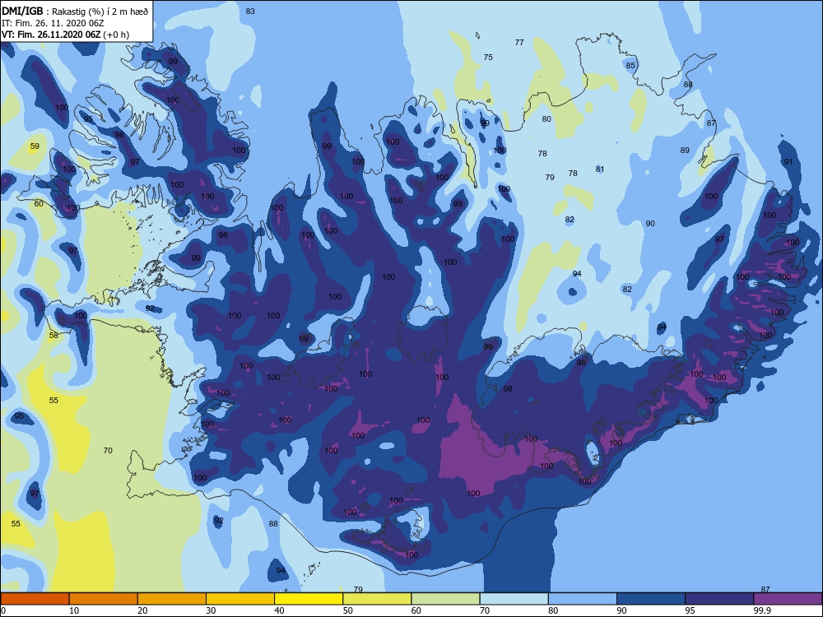Click the '58' humidity value on the map
The width and height of the screenshot is (823, 617).
pyautogui.click(x=53, y=336)
